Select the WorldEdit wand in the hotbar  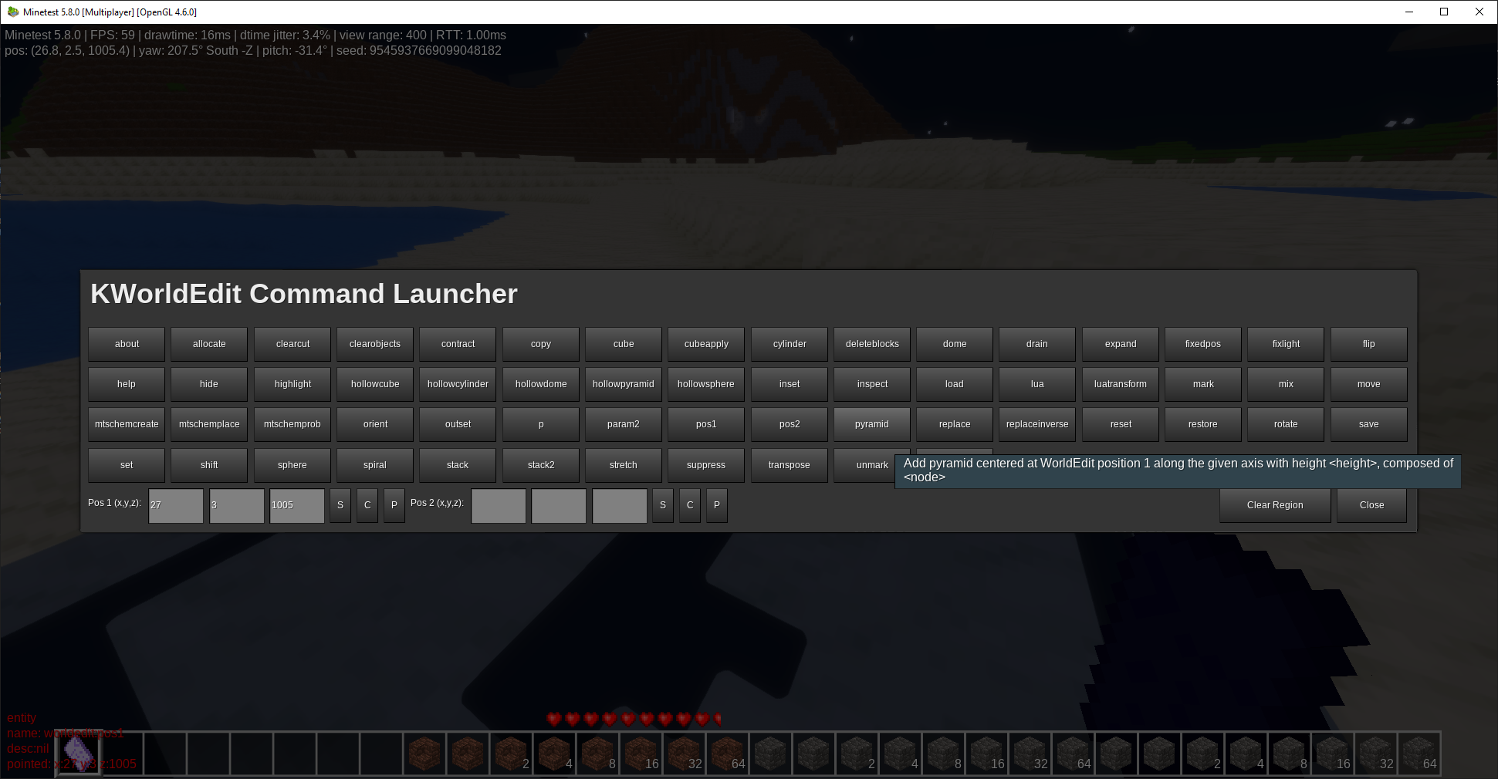pos(79,753)
